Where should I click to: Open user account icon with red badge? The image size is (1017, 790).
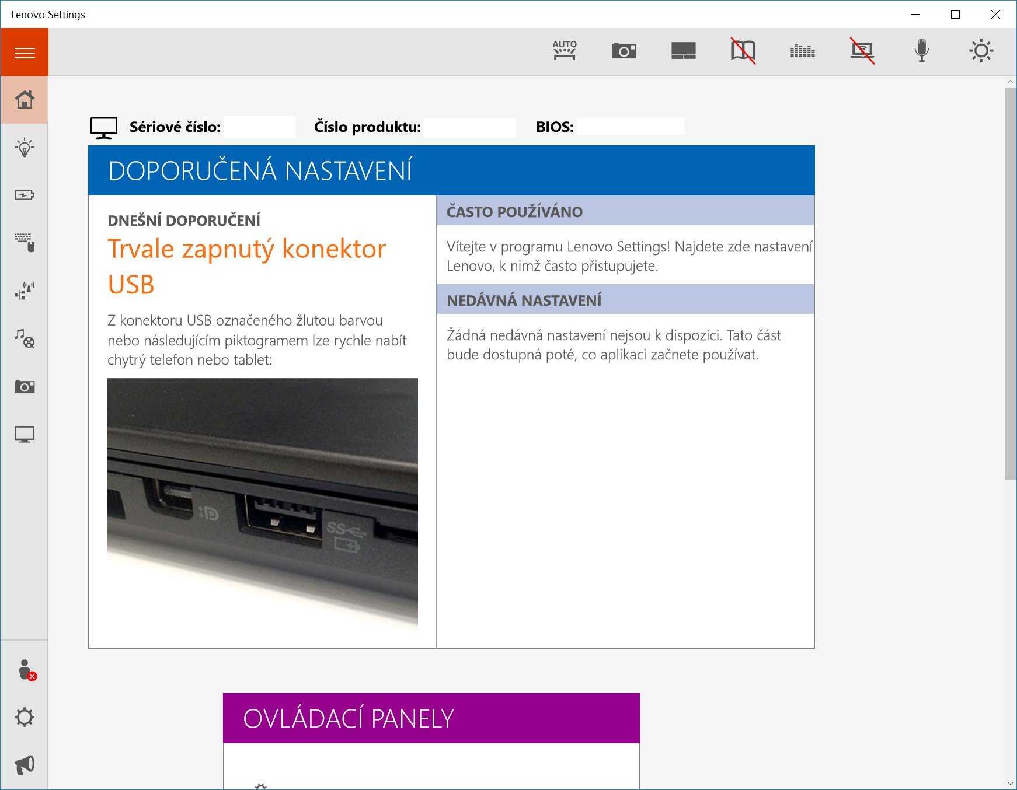pyautogui.click(x=26, y=670)
